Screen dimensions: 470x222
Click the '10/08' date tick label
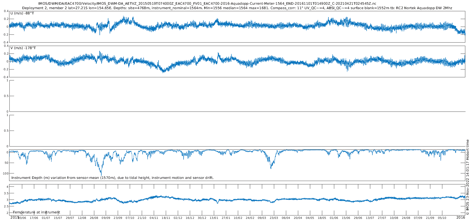click(x=394, y=218)
